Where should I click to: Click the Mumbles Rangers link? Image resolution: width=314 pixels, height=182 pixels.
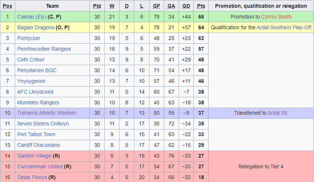tap(38, 102)
